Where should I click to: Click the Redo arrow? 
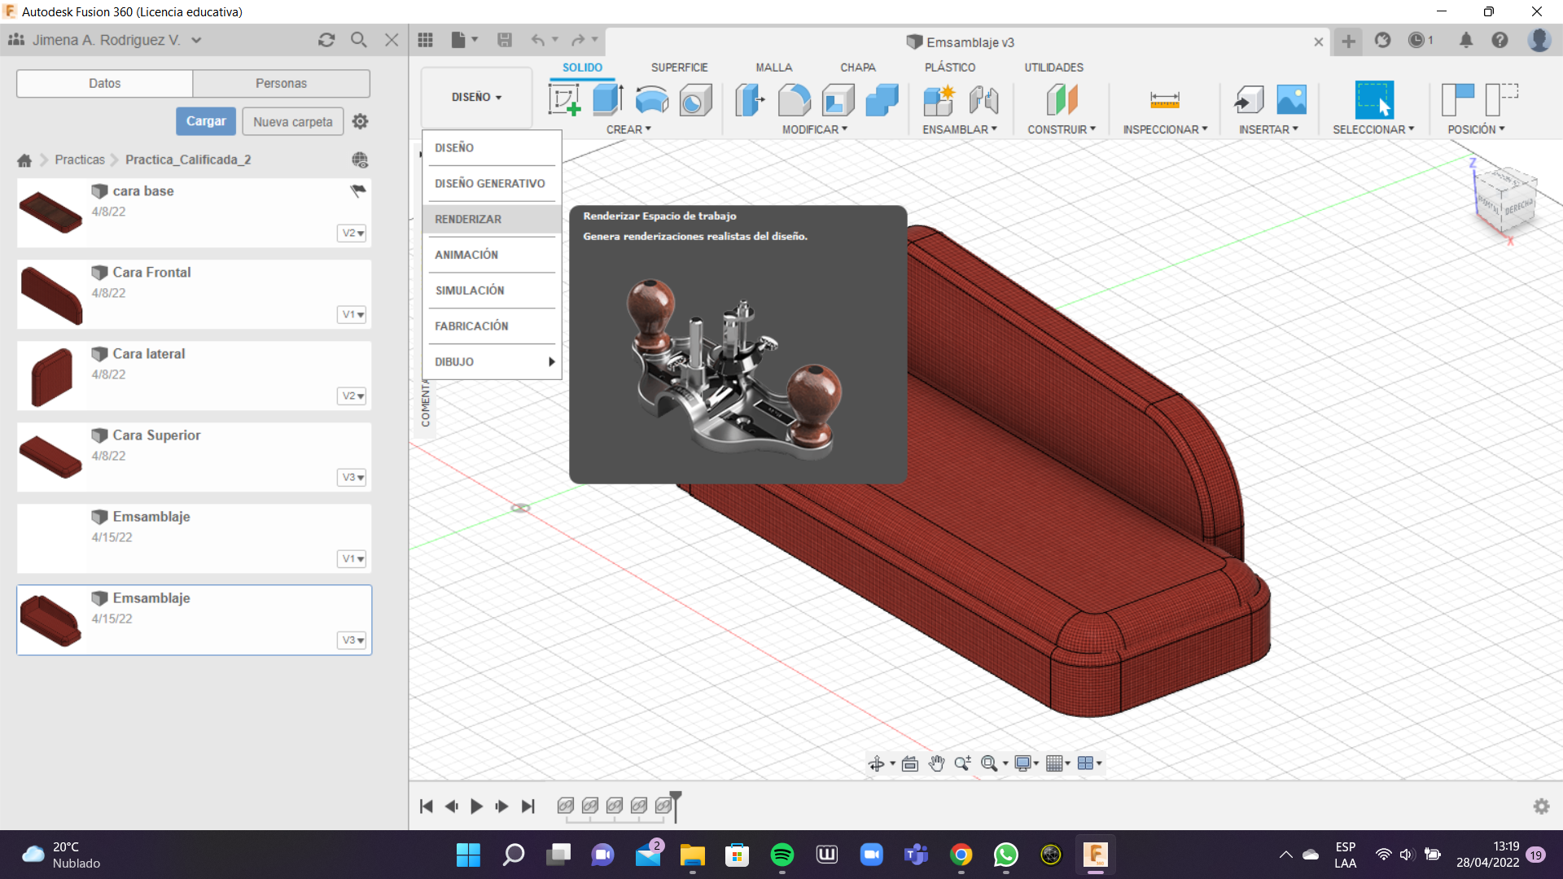tap(578, 40)
